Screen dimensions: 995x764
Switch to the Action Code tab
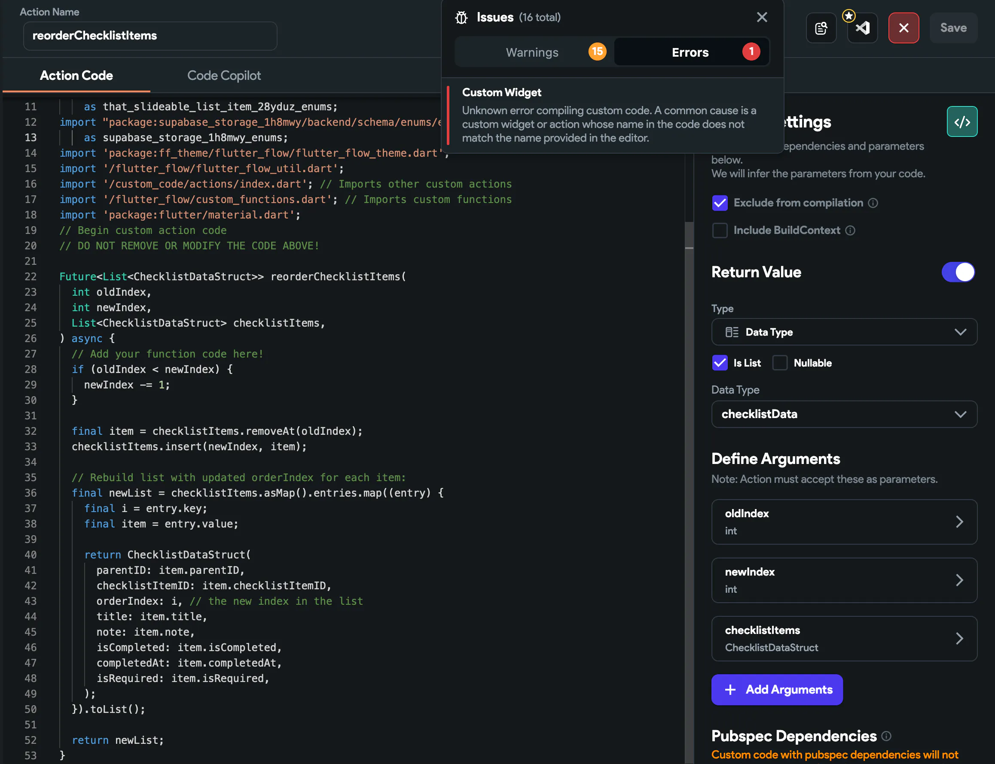tap(76, 76)
